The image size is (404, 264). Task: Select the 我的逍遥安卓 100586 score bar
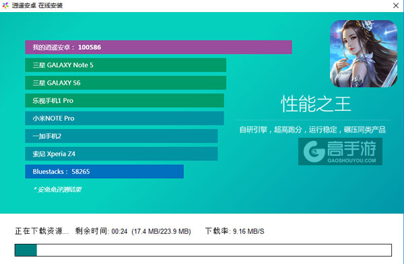click(158, 47)
